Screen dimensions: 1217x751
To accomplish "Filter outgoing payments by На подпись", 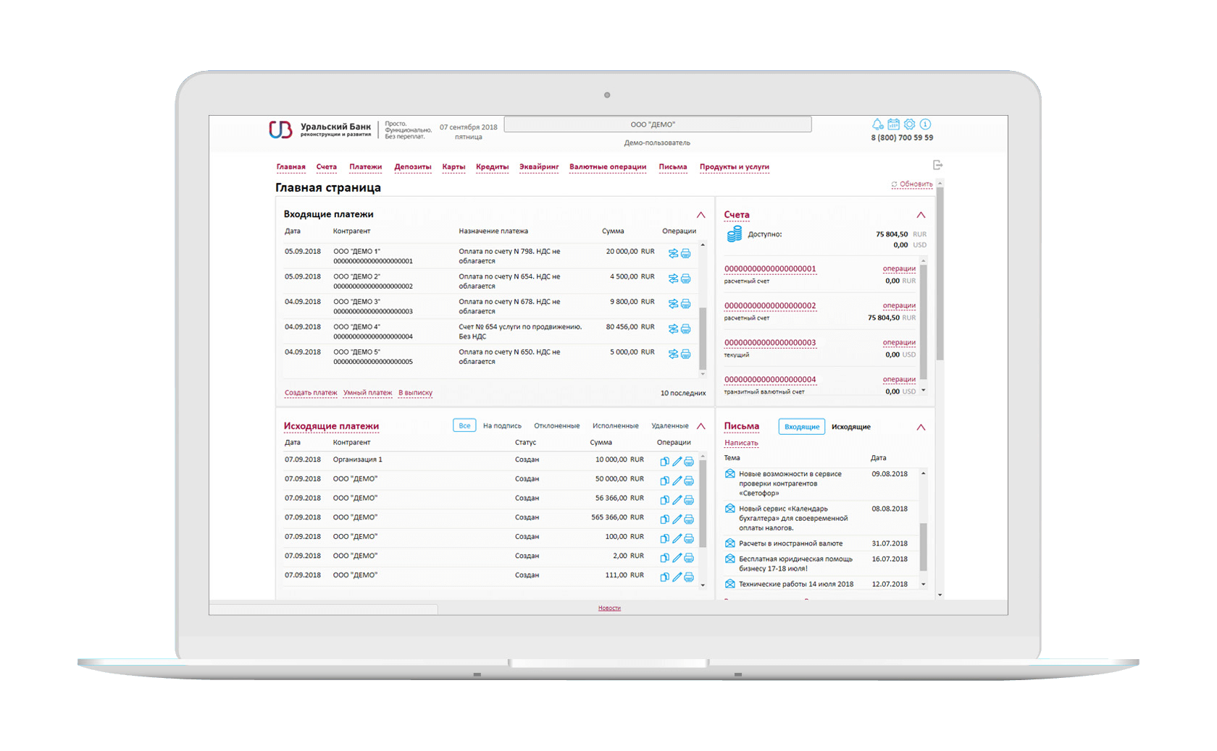I will click(x=502, y=426).
